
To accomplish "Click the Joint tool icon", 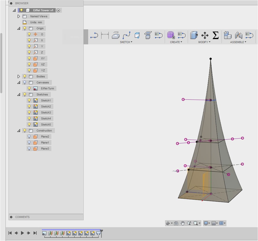I will pos(238,35).
